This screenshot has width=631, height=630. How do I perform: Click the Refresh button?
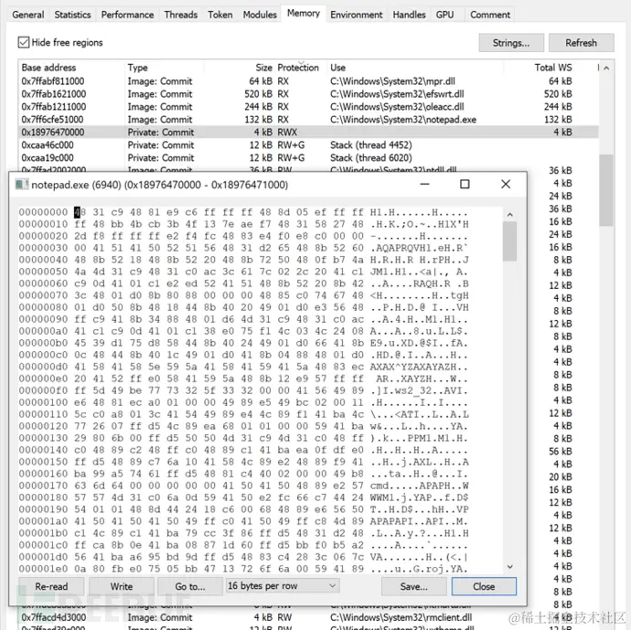(581, 43)
